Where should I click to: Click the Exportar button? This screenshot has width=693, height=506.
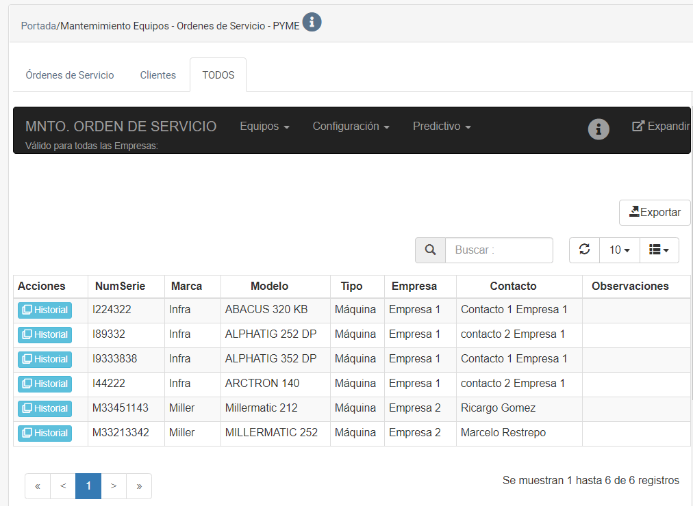(655, 213)
